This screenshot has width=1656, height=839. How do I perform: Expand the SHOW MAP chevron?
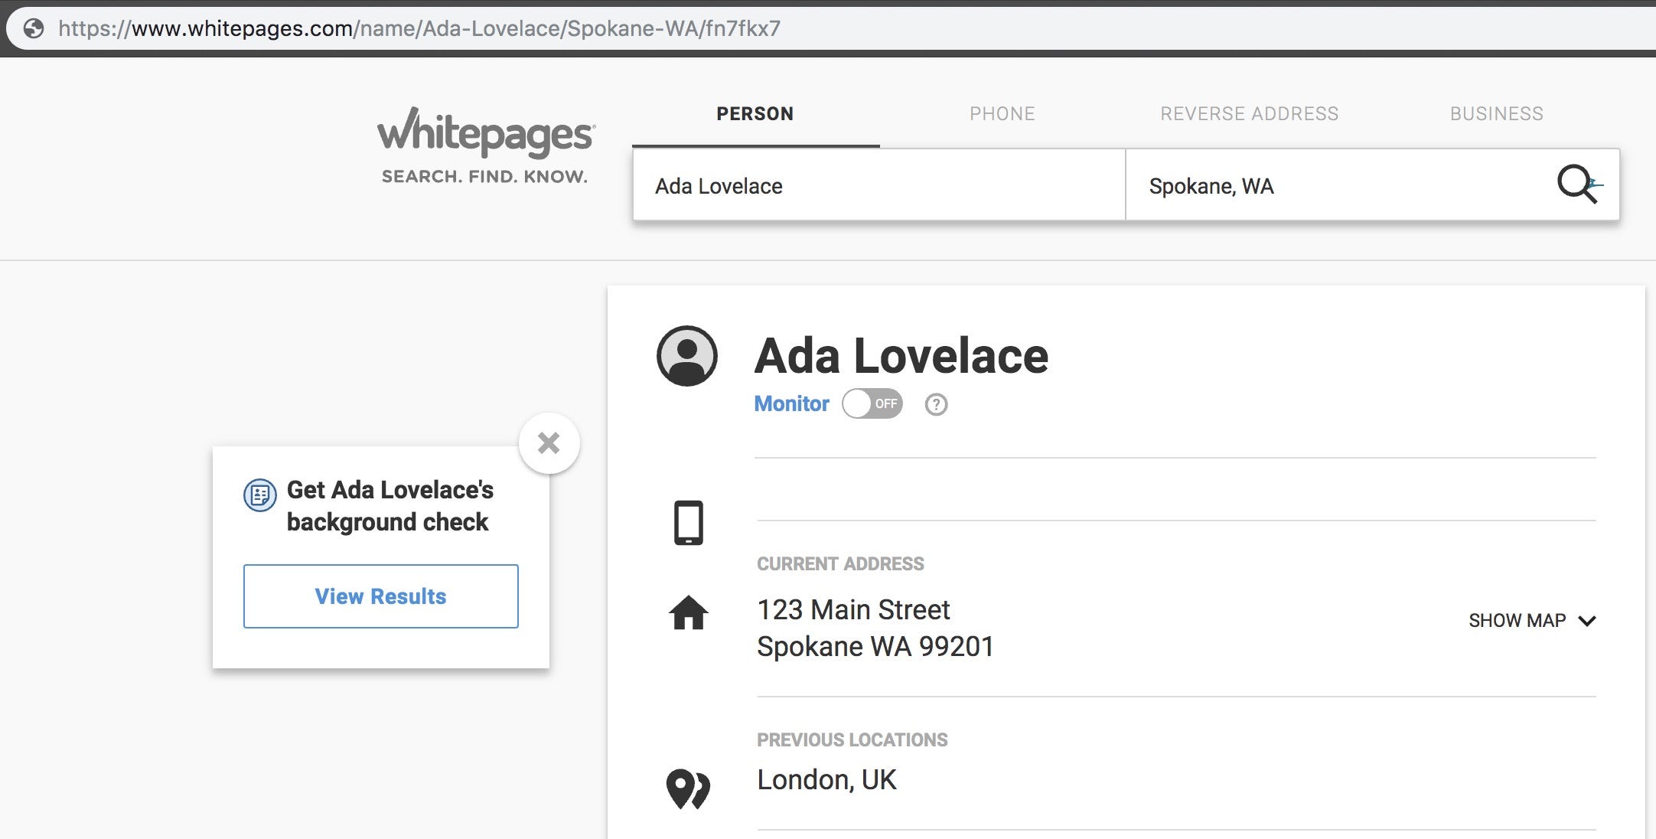pyautogui.click(x=1587, y=621)
